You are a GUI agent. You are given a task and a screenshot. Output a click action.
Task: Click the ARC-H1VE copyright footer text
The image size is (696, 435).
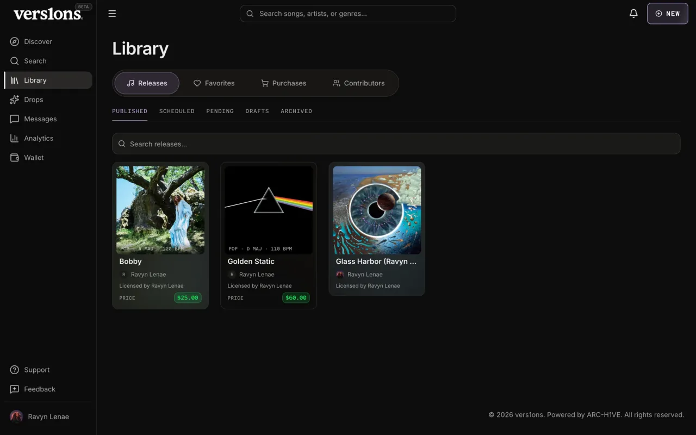click(586, 415)
